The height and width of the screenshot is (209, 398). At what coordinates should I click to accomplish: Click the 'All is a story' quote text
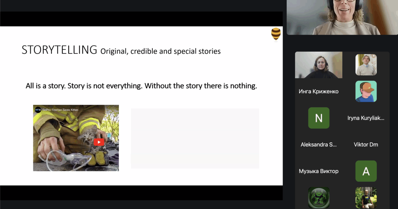coord(141,86)
